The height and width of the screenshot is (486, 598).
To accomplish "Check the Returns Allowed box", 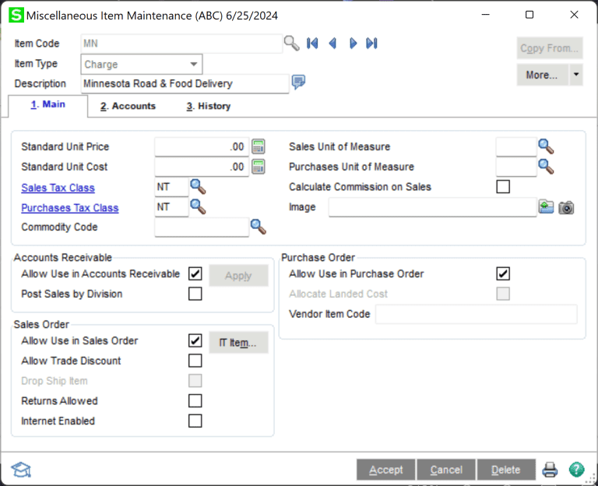I will click(x=195, y=401).
